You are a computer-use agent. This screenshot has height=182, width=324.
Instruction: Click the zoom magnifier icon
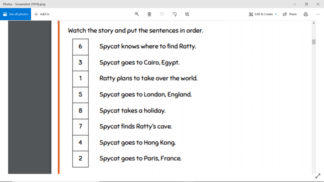137,14
